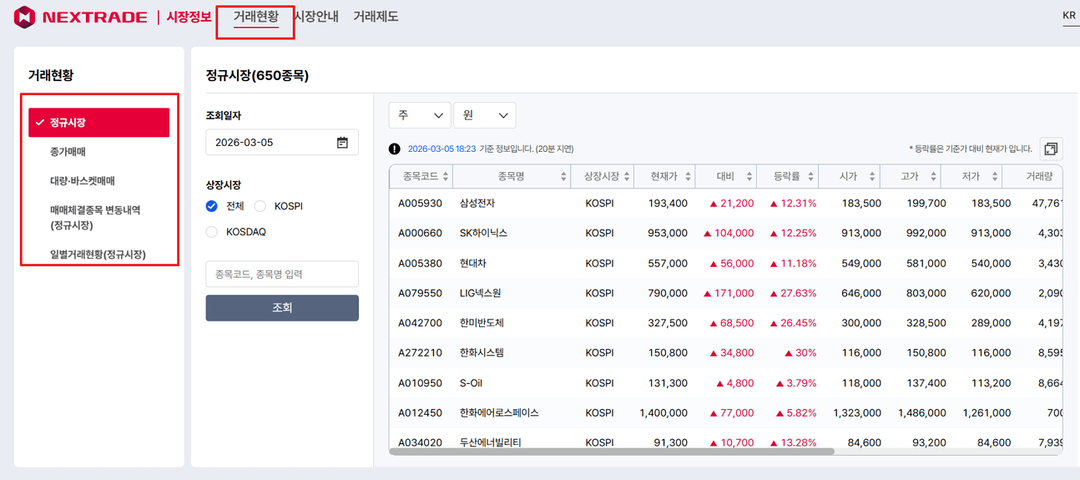Sort by 시가 column arrows
The width and height of the screenshot is (1080, 480).
pos(872,177)
